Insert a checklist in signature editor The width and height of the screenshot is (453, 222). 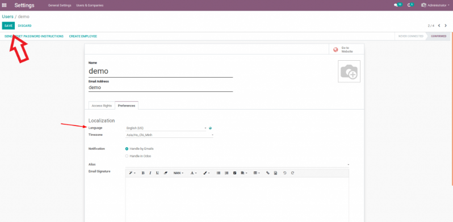[234, 173]
